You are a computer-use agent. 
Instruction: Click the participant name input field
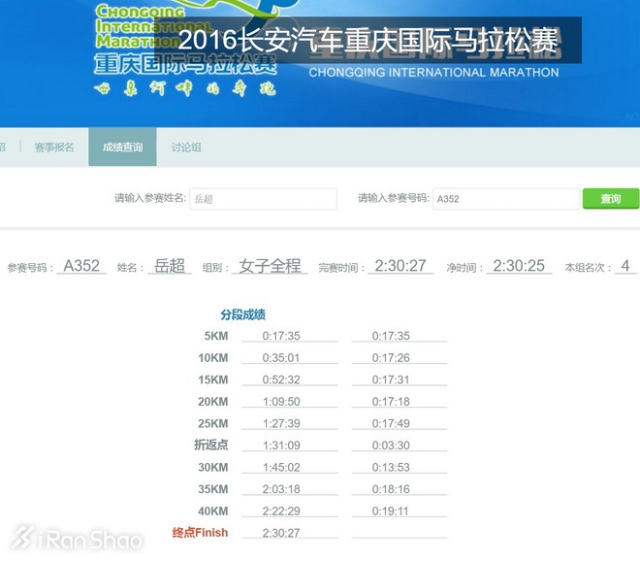pos(263,199)
